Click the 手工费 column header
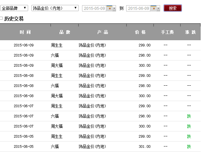 point(167,32)
